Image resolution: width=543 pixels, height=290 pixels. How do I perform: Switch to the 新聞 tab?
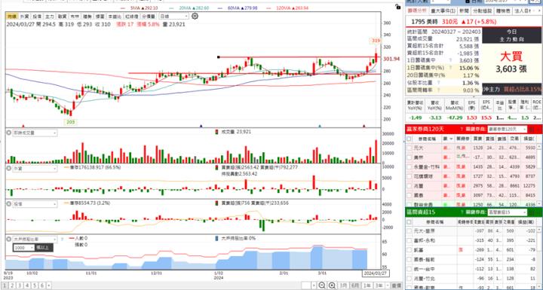pyautogui.click(x=464, y=11)
